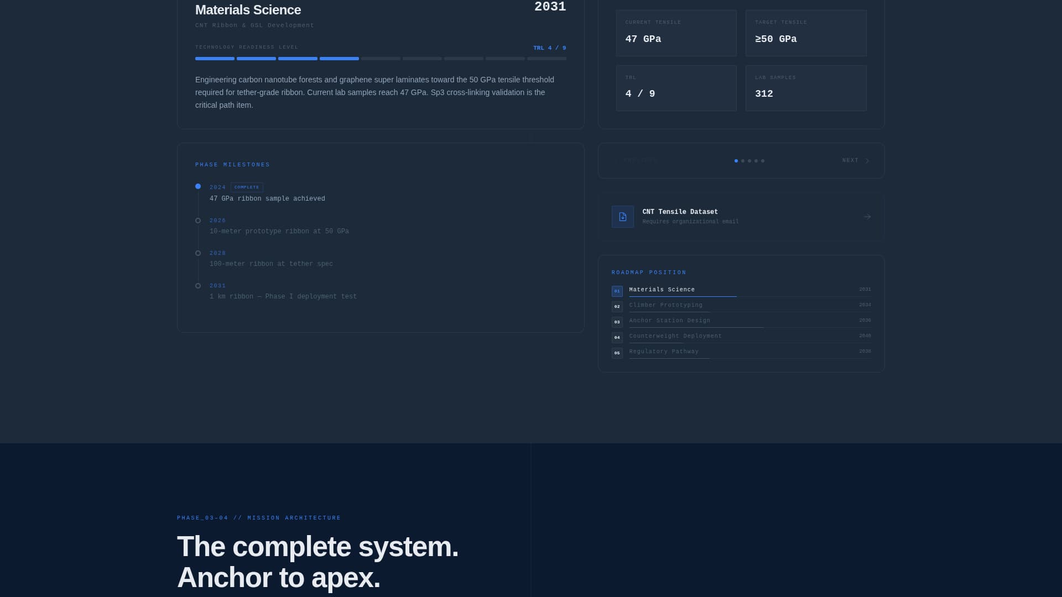The width and height of the screenshot is (1062, 597).
Task: Click the 02 badge beside Climber Prototyping
Action: pyautogui.click(x=617, y=306)
